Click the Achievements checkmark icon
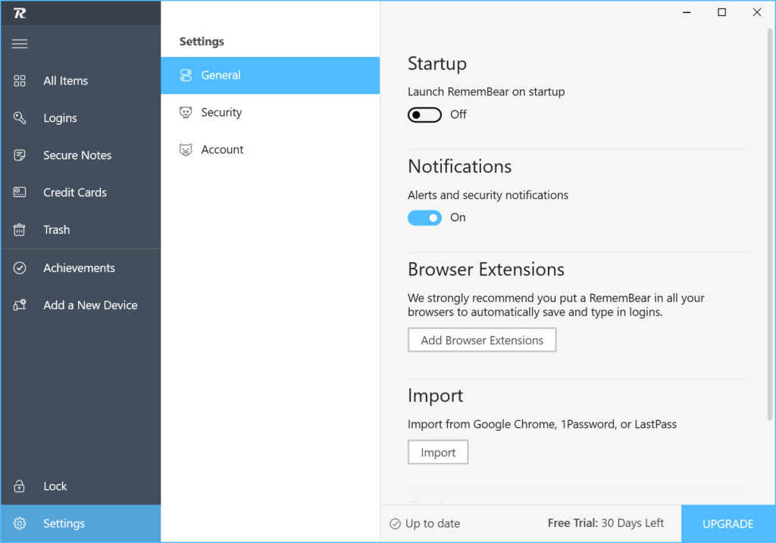Image resolution: width=776 pixels, height=543 pixels. [20, 268]
